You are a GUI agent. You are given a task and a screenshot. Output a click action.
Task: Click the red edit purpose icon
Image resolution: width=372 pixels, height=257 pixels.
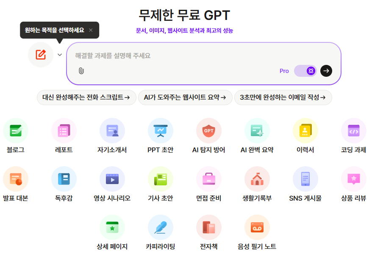point(41,55)
